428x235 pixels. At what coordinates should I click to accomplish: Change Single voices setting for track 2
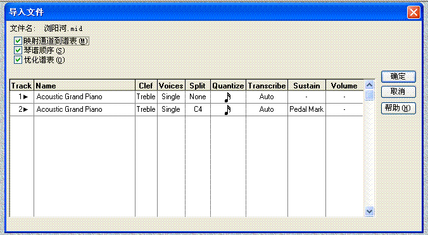pyautogui.click(x=171, y=109)
